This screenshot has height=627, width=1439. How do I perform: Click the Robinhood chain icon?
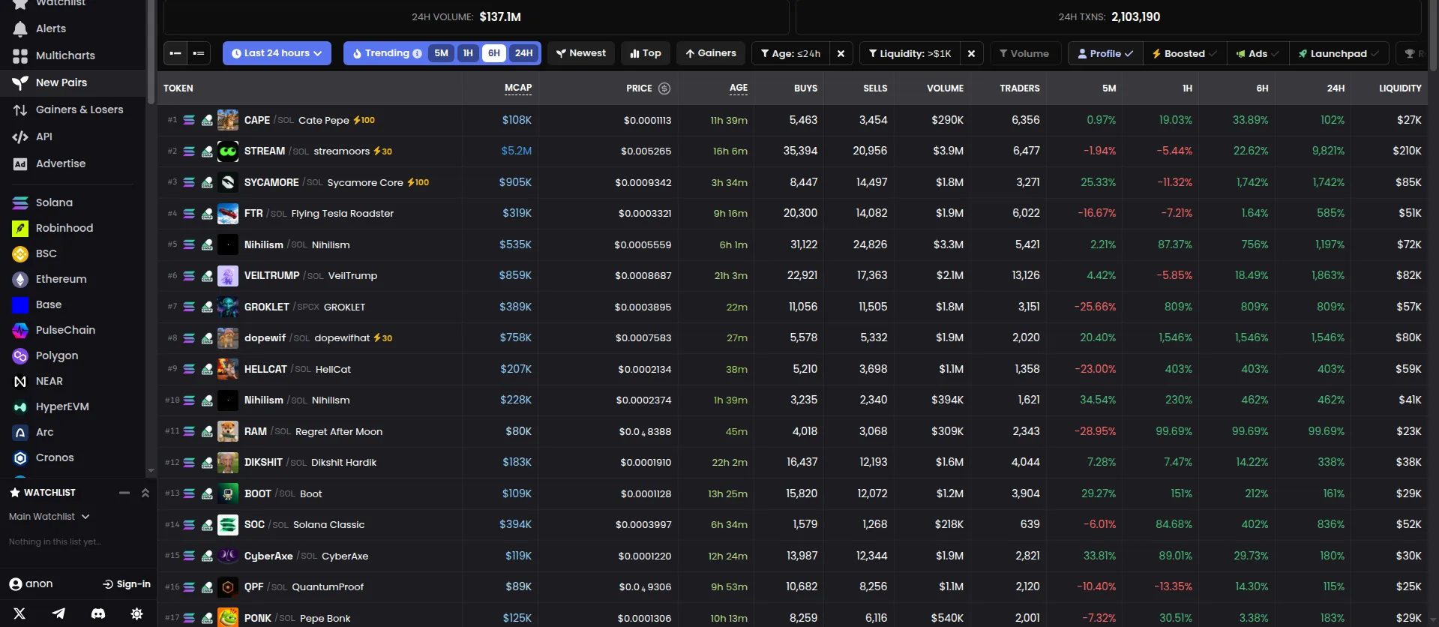20,228
